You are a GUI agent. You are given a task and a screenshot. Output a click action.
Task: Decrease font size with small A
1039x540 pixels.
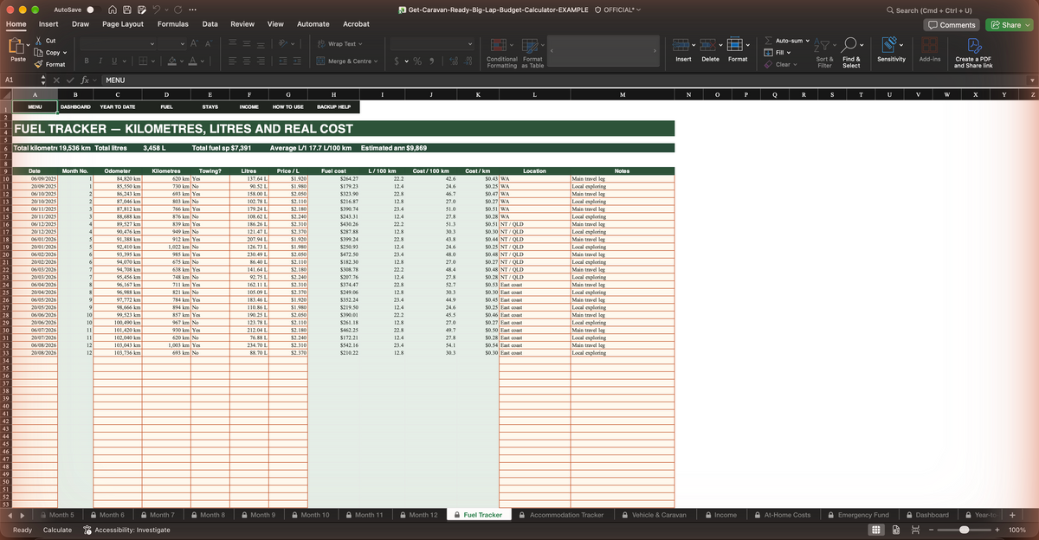(x=209, y=43)
